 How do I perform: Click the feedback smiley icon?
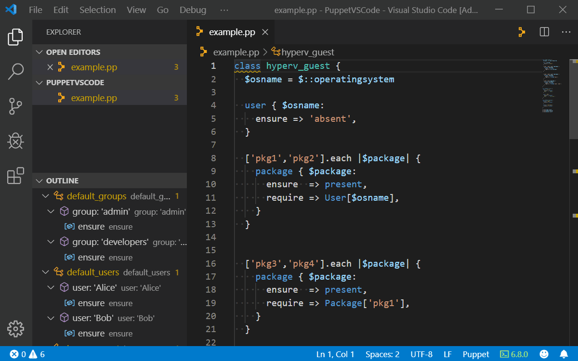click(544, 353)
